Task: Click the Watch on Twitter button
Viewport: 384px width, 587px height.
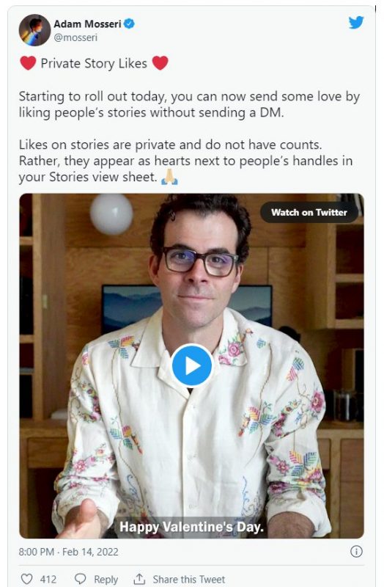Action: pyautogui.click(x=309, y=212)
